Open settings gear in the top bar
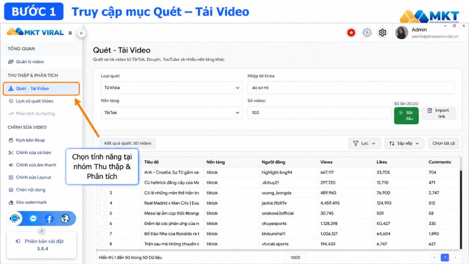Viewport: 469px width, 264px height. pyautogui.click(x=382, y=32)
